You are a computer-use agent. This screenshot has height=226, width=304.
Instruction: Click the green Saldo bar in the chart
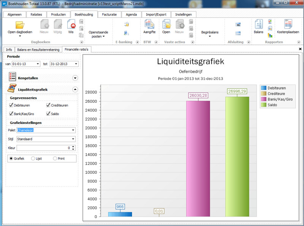[237, 157]
